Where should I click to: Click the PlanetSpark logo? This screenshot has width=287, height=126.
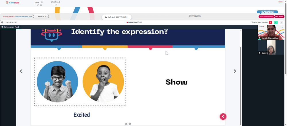(x=12, y=3)
